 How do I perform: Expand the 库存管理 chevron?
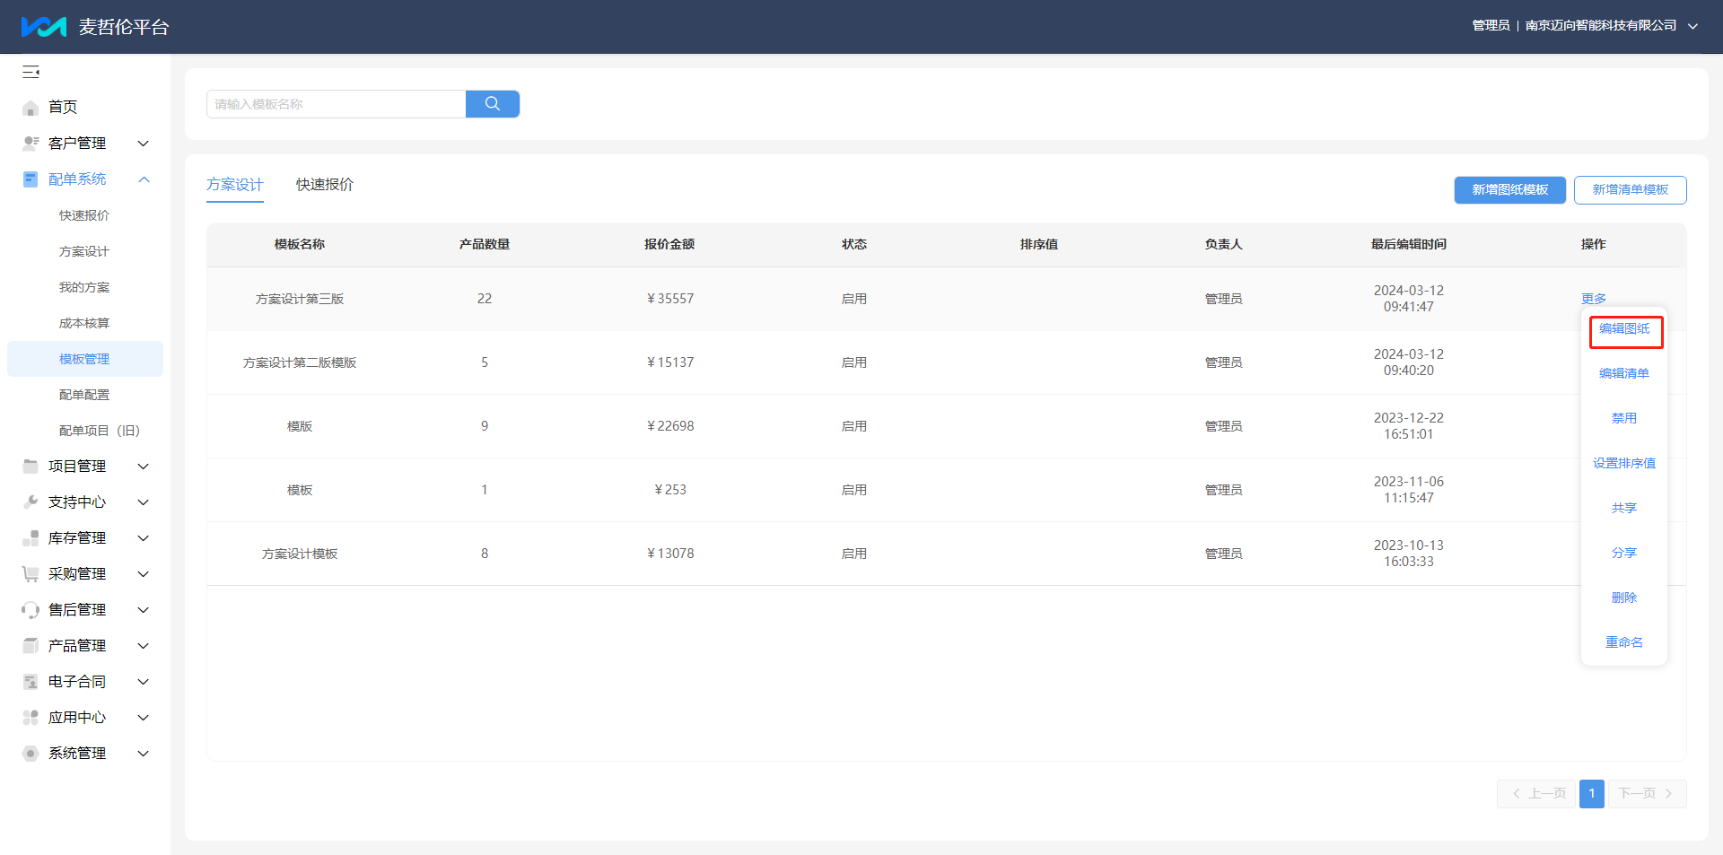coord(143,538)
